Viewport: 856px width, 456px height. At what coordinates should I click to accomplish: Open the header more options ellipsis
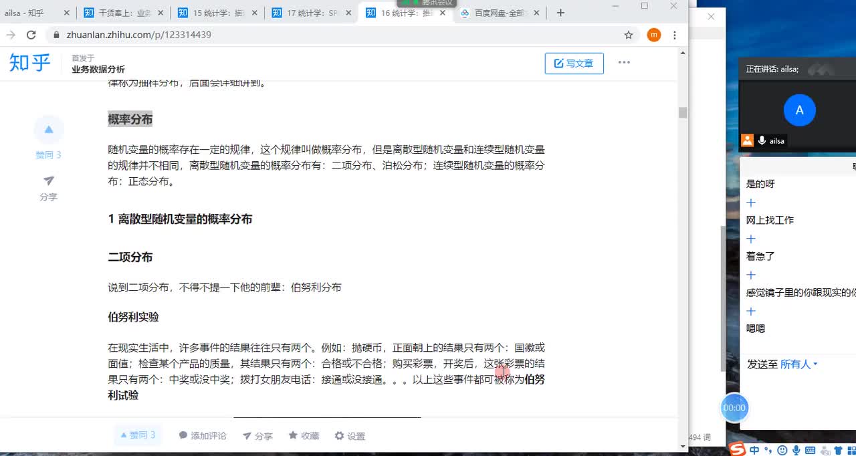[x=624, y=62]
